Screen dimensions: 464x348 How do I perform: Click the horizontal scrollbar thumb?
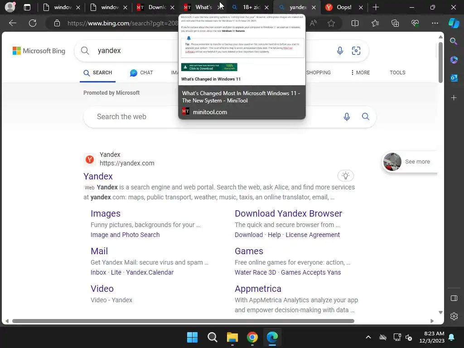[183, 321]
